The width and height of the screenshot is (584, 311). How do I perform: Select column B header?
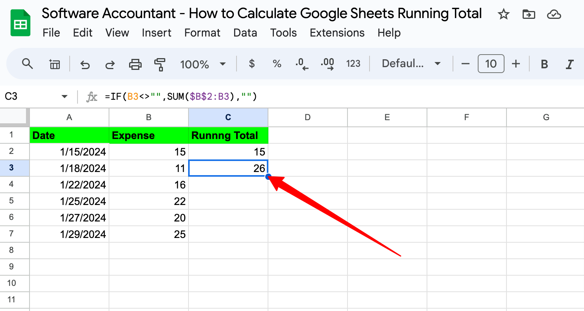click(x=149, y=117)
